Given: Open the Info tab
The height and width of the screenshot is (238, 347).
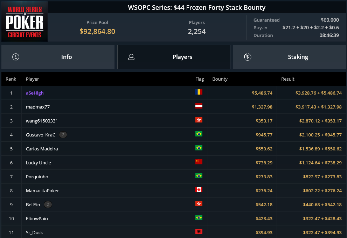Looking at the screenshot, I should tap(58, 57).
